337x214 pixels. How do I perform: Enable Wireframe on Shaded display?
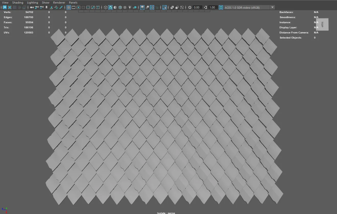120,7
